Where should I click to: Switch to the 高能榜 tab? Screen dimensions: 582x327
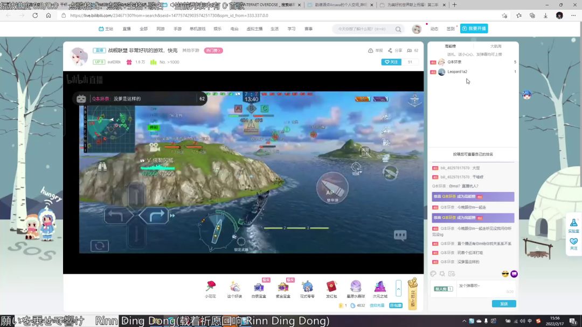(450, 46)
